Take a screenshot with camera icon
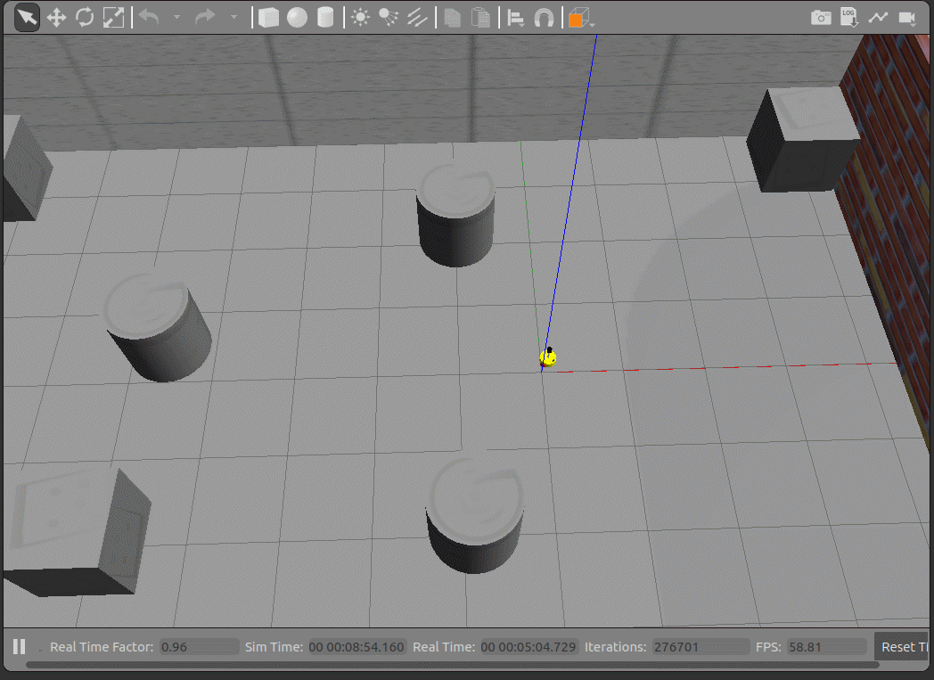934x680 pixels. tap(821, 18)
